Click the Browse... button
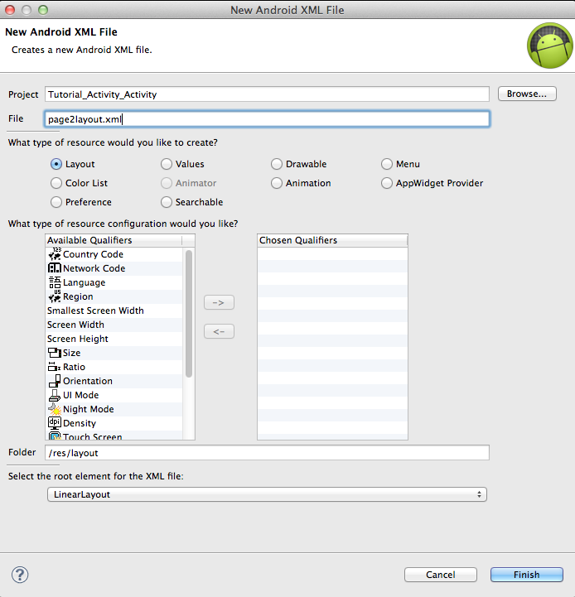Viewport: 575px width, 597px height. pos(527,94)
